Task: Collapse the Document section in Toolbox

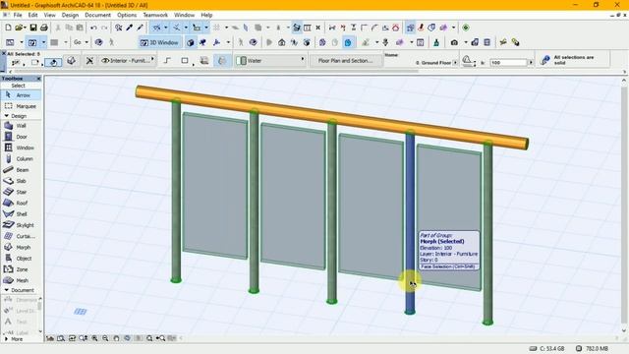Action: (x=7, y=290)
